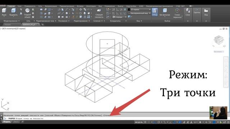Expand the Редактирование panel

pos(82,21)
